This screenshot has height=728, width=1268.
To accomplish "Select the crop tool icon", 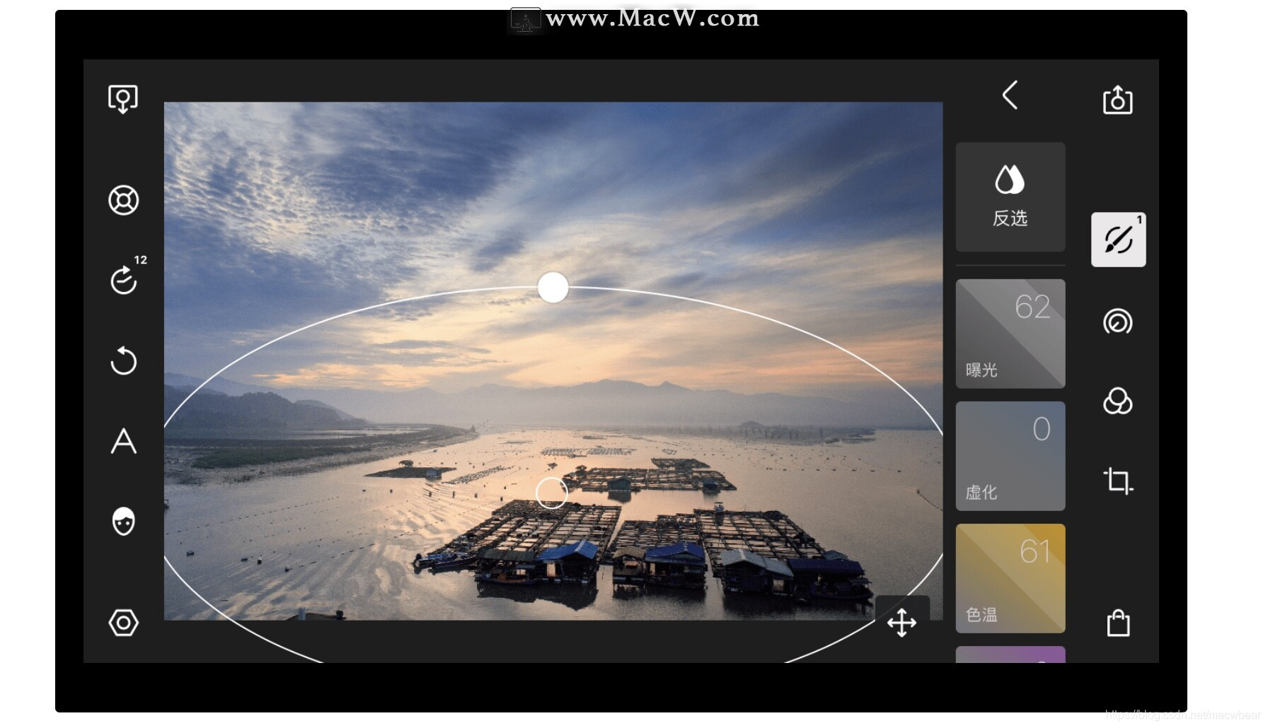I will click(1118, 481).
